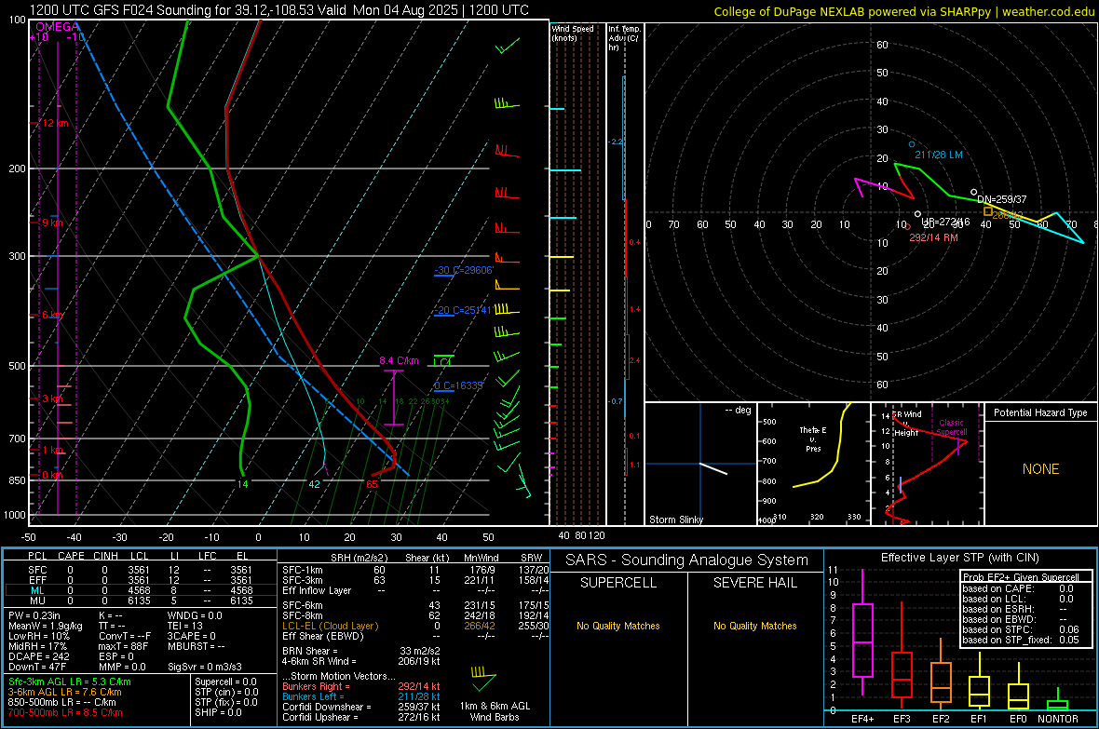Click No Quality Matches under SUPERCELL
This screenshot has height=729, width=1099.
pyautogui.click(x=618, y=626)
